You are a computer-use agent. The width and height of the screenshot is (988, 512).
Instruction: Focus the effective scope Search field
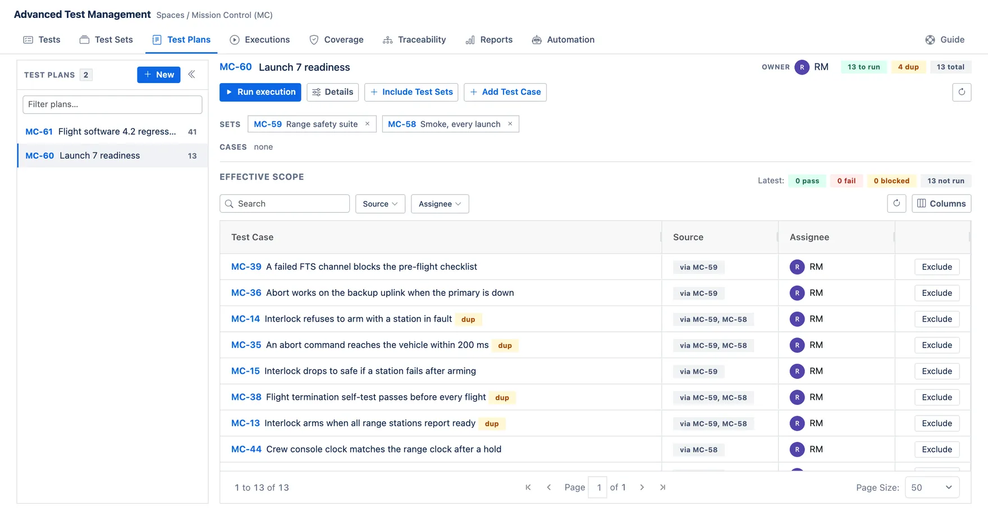pyautogui.click(x=285, y=204)
